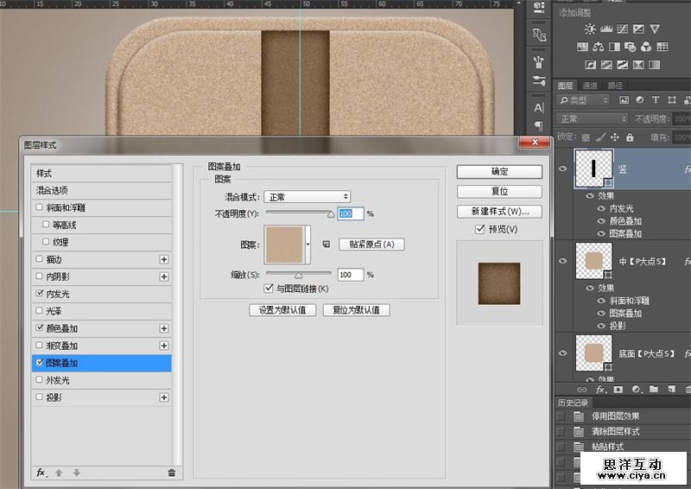The image size is (691, 489).
Task: Click the Color Balance scales adjustment icon
Action: pos(600,46)
